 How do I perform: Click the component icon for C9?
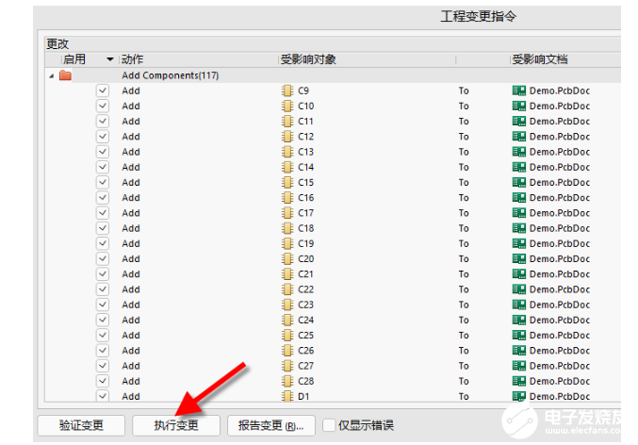point(287,91)
